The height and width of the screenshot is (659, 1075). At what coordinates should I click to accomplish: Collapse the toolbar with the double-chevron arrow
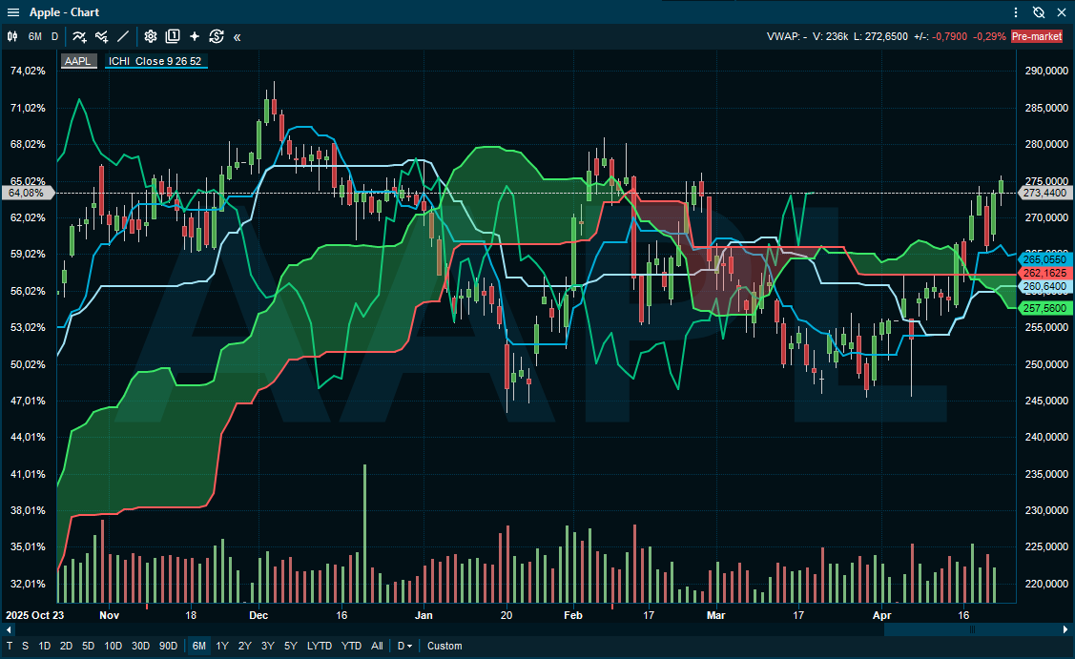(238, 37)
